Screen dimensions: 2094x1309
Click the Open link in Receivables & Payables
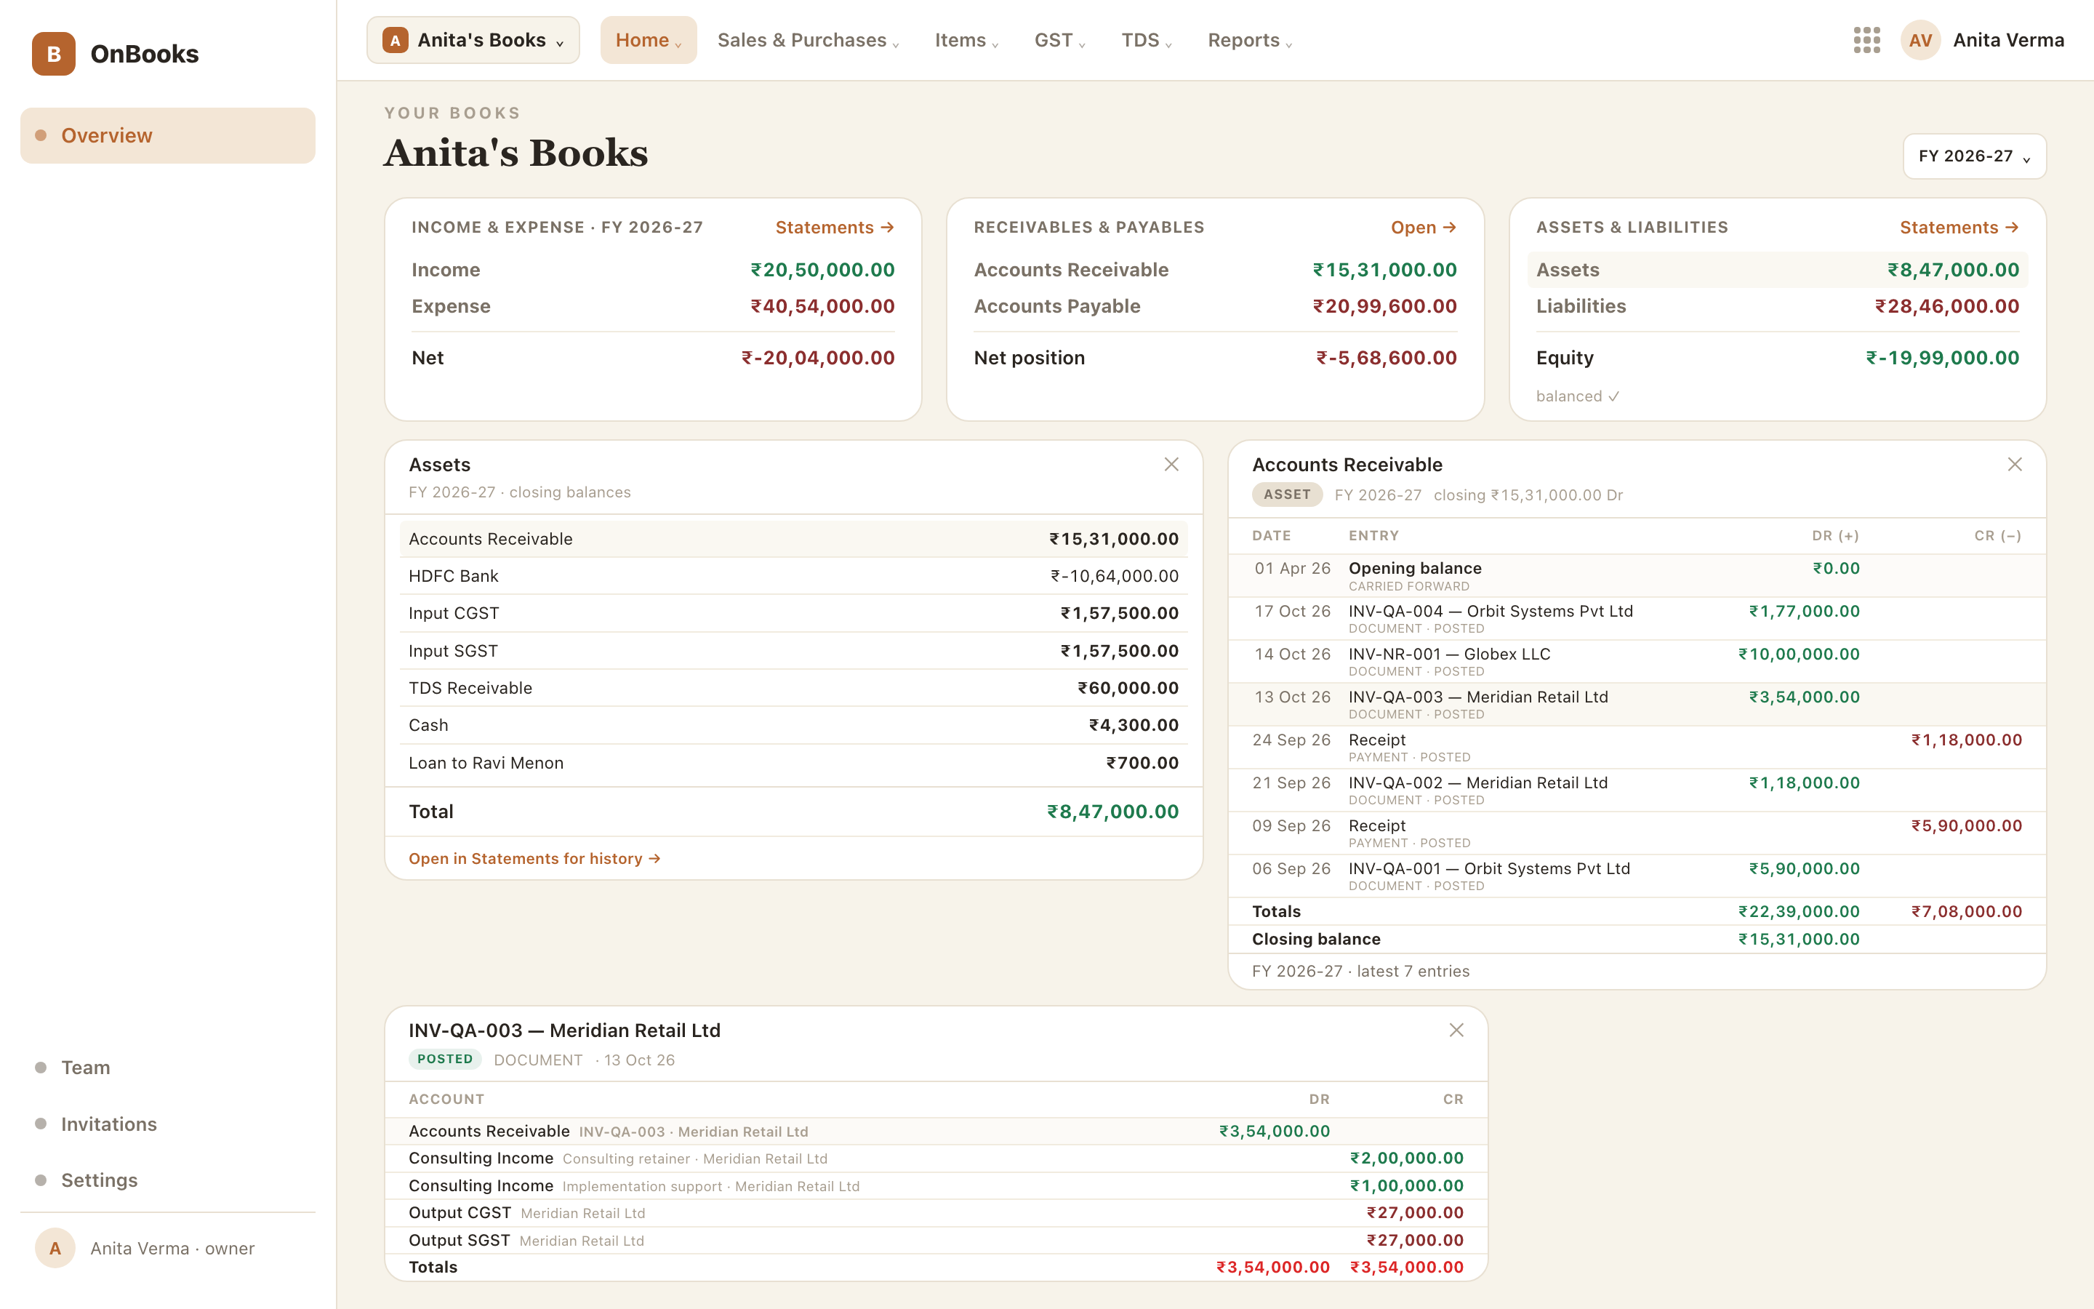click(x=1424, y=228)
